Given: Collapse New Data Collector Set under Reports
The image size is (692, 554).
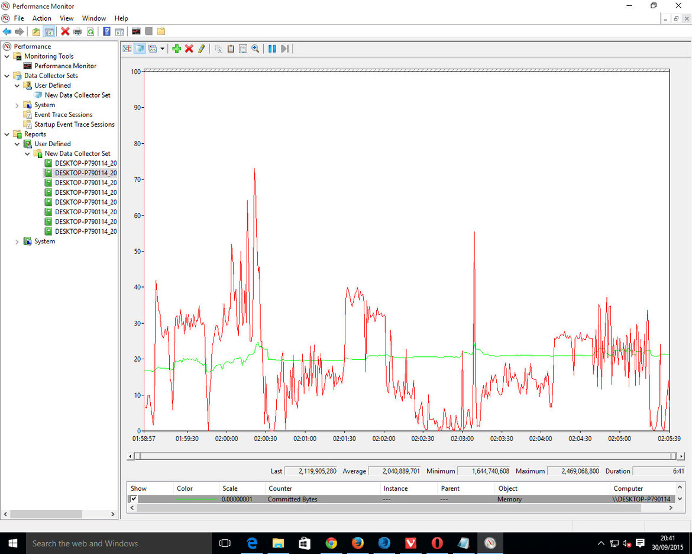Looking at the screenshot, I should 27,154.
